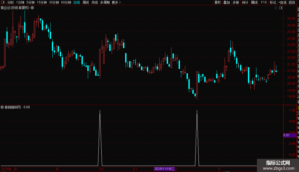The height and width of the screenshot is (172, 299).
Task: Click the 25.00 price axis label
Action: point(291,19)
